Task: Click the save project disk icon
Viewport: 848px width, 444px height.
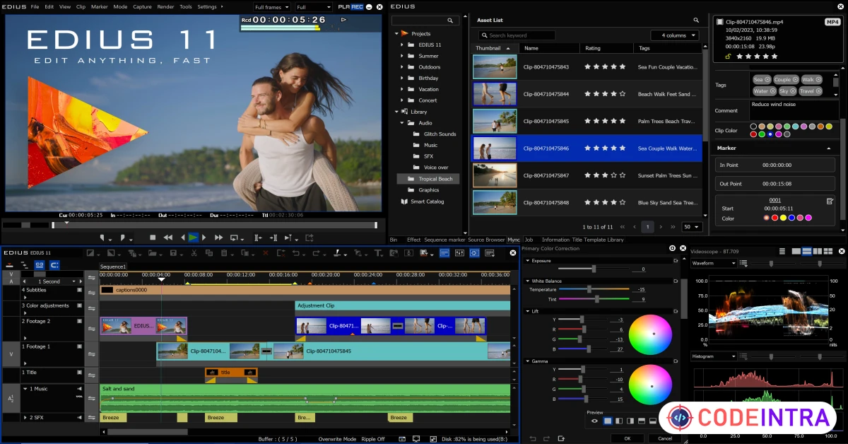Action: click(x=173, y=252)
